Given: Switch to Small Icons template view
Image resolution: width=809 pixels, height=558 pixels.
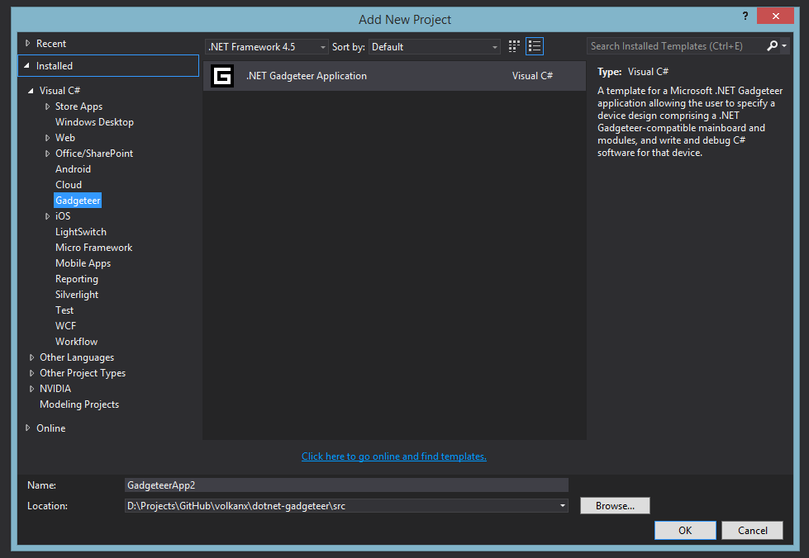Looking at the screenshot, I should pos(513,46).
